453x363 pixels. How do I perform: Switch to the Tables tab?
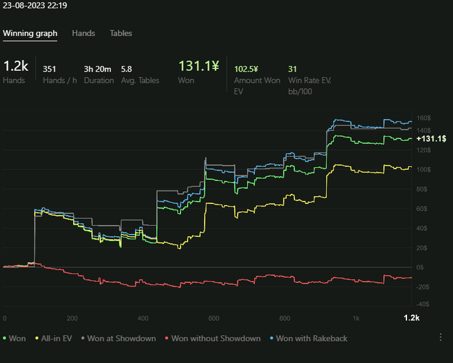point(121,33)
